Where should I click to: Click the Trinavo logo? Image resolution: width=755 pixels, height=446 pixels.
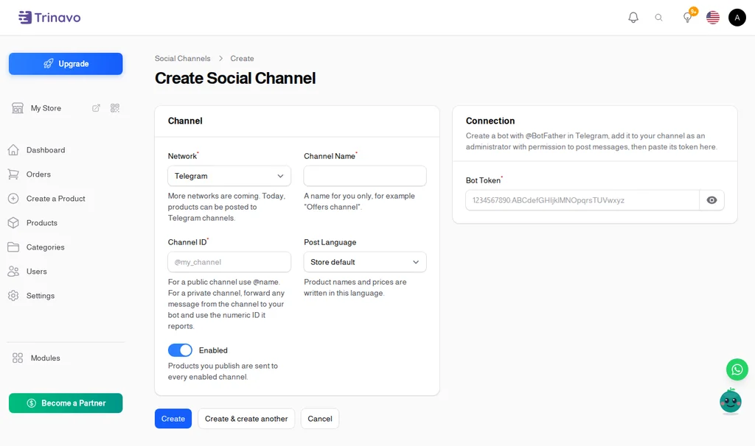pos(49,18)
